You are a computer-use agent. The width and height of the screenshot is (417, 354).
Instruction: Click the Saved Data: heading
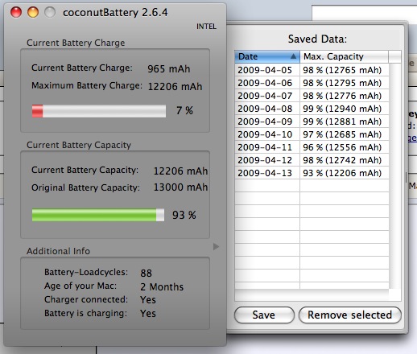point(317,39)
